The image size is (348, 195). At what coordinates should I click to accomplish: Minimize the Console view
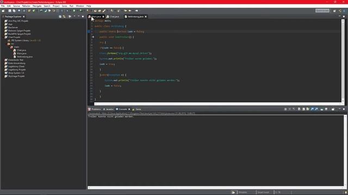point(339,109)
